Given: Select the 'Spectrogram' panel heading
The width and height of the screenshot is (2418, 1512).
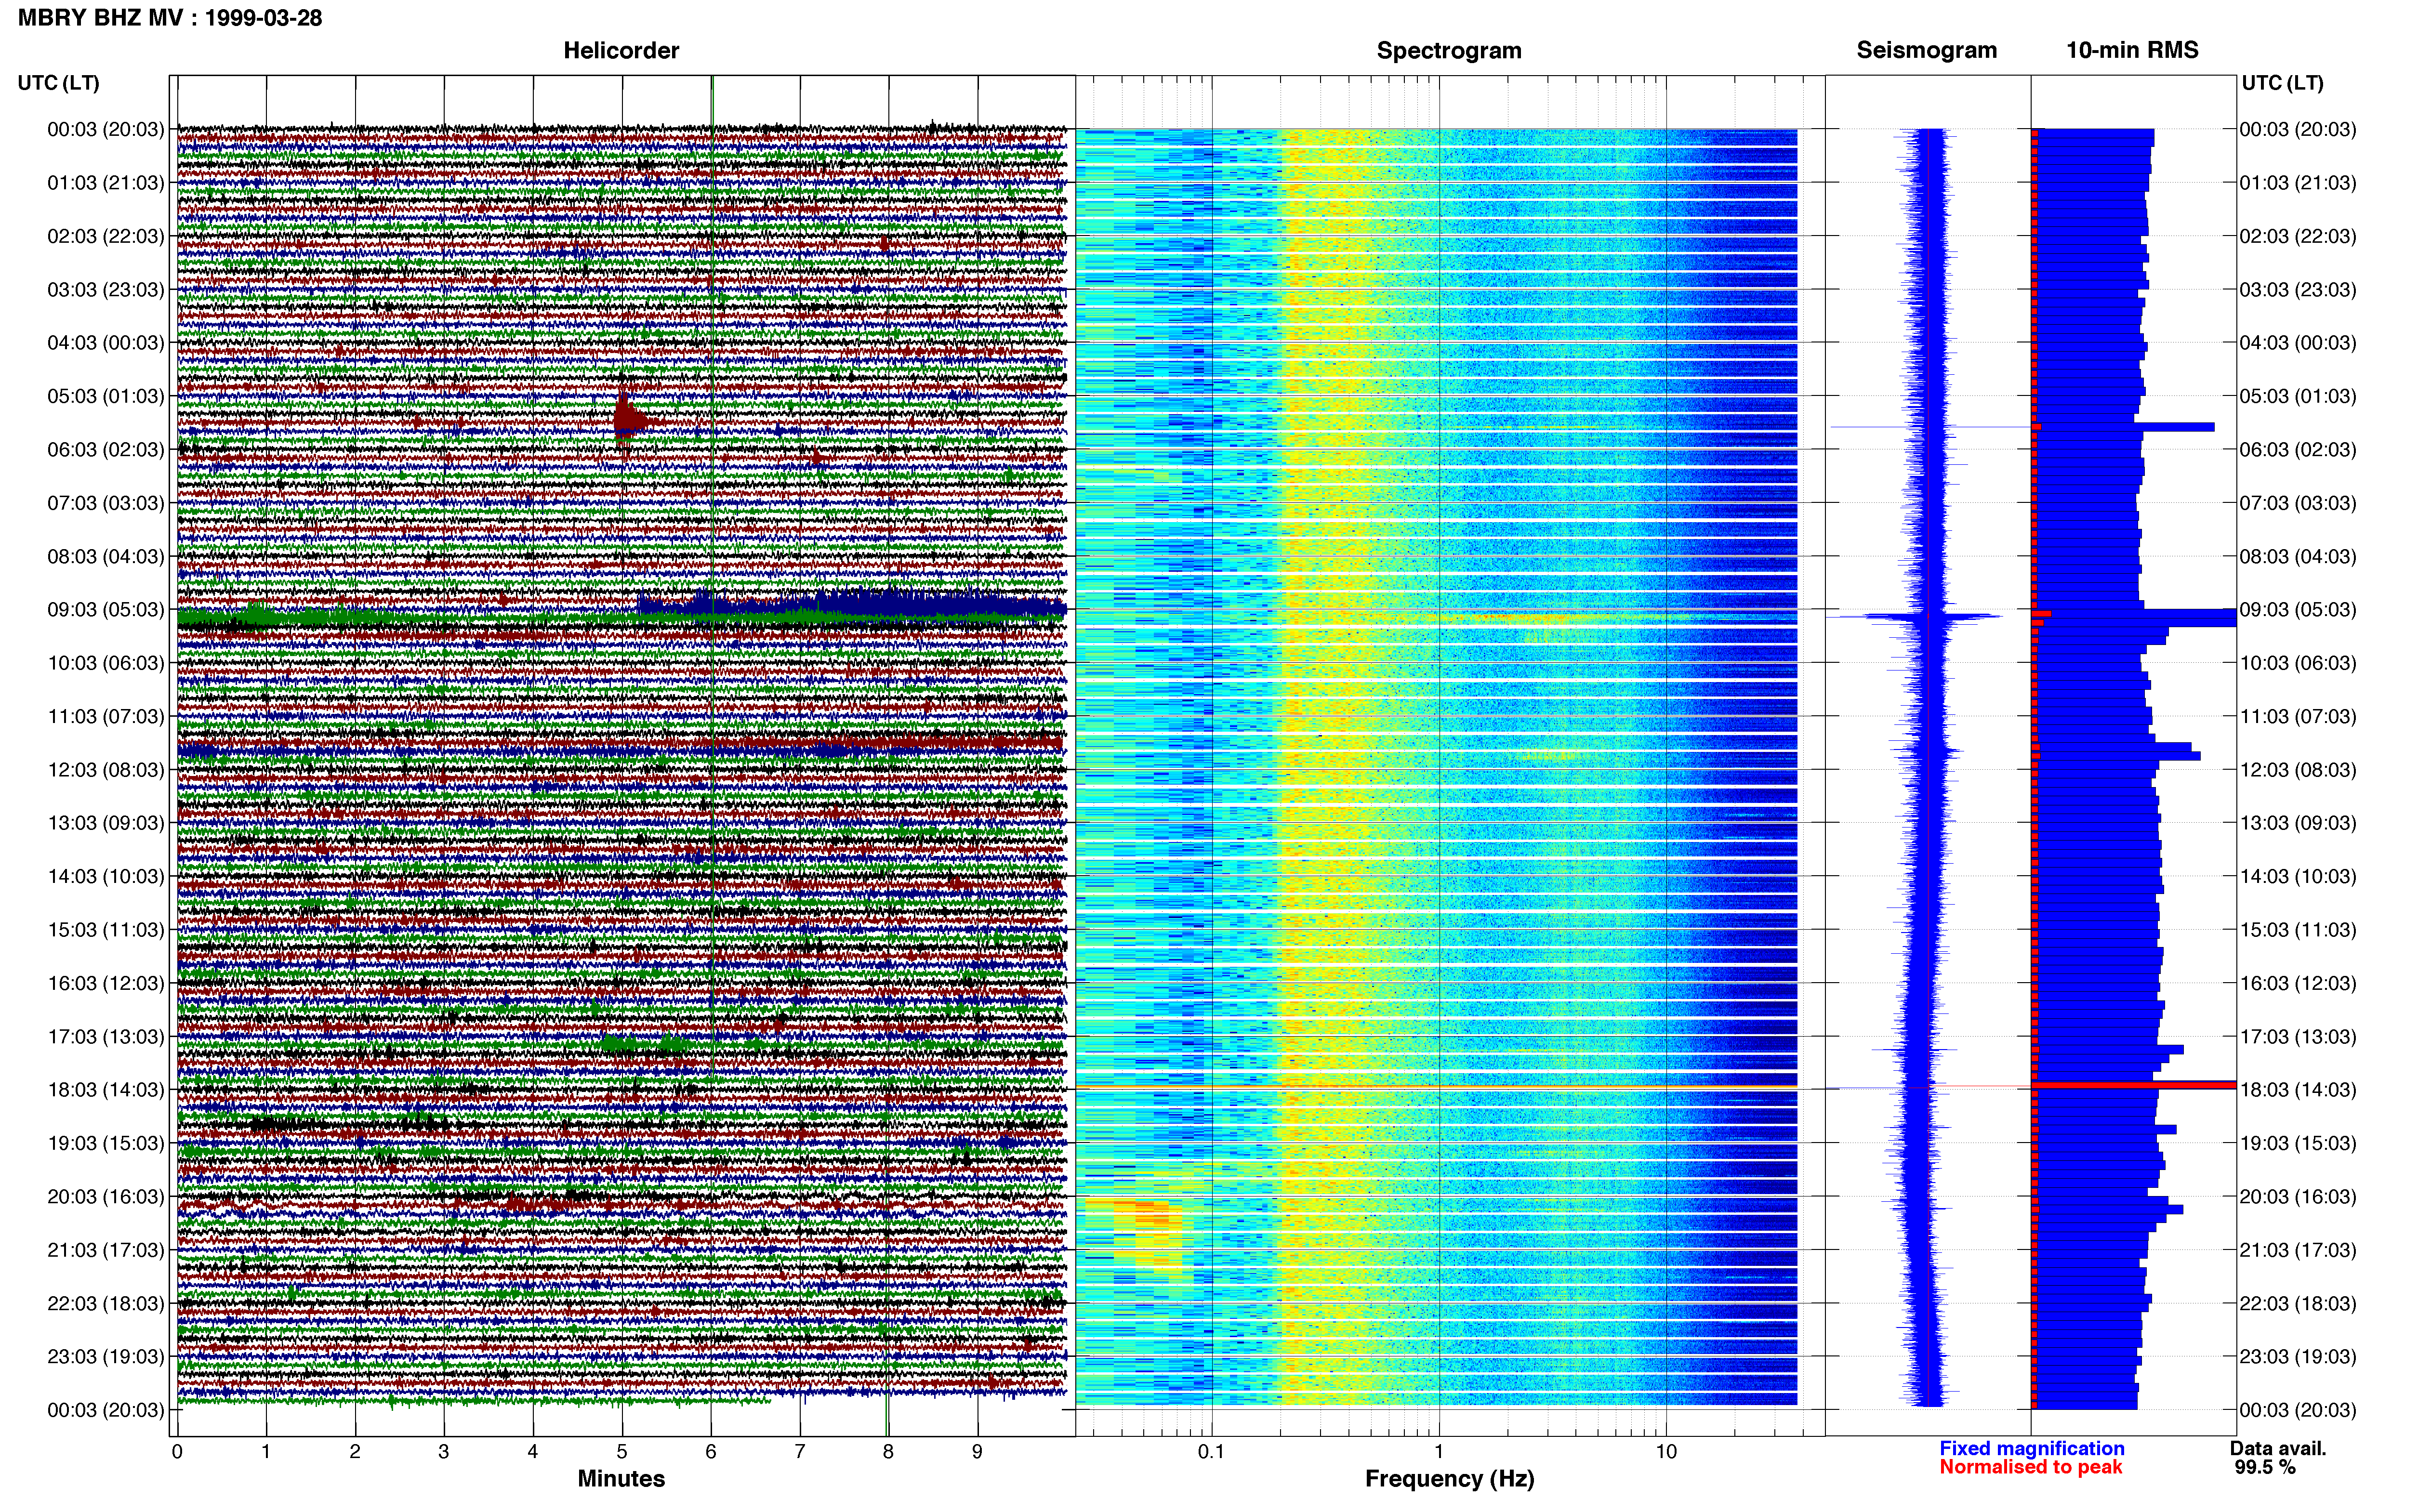Looking at the screenshot, I should [1449, 50].
